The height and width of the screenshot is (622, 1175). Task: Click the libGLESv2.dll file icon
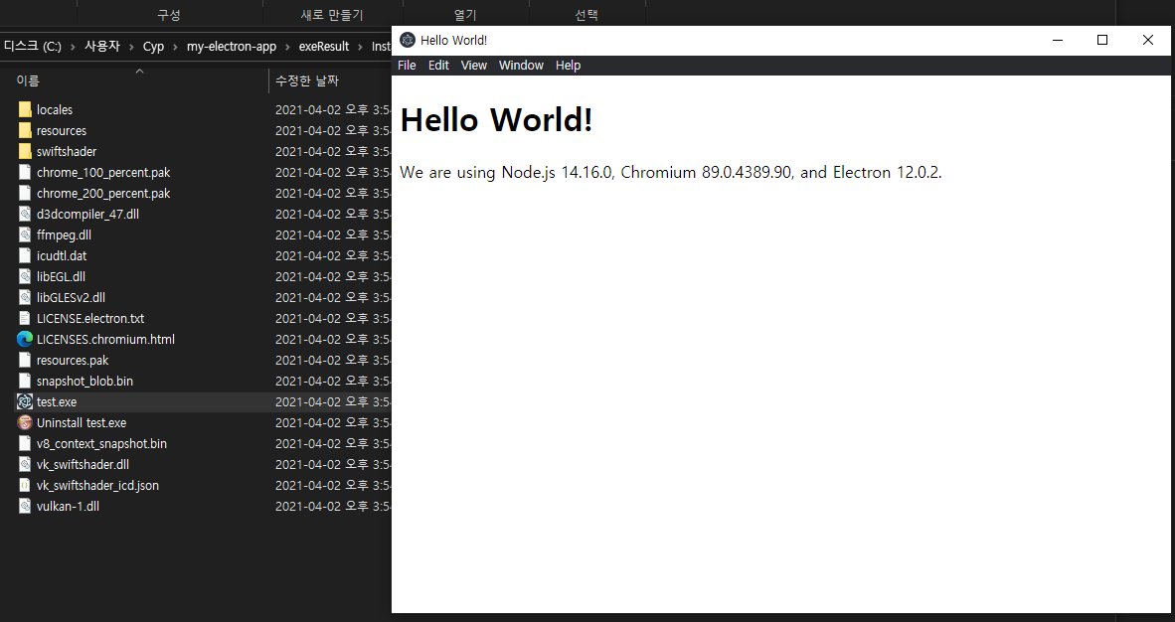point(25,297)
